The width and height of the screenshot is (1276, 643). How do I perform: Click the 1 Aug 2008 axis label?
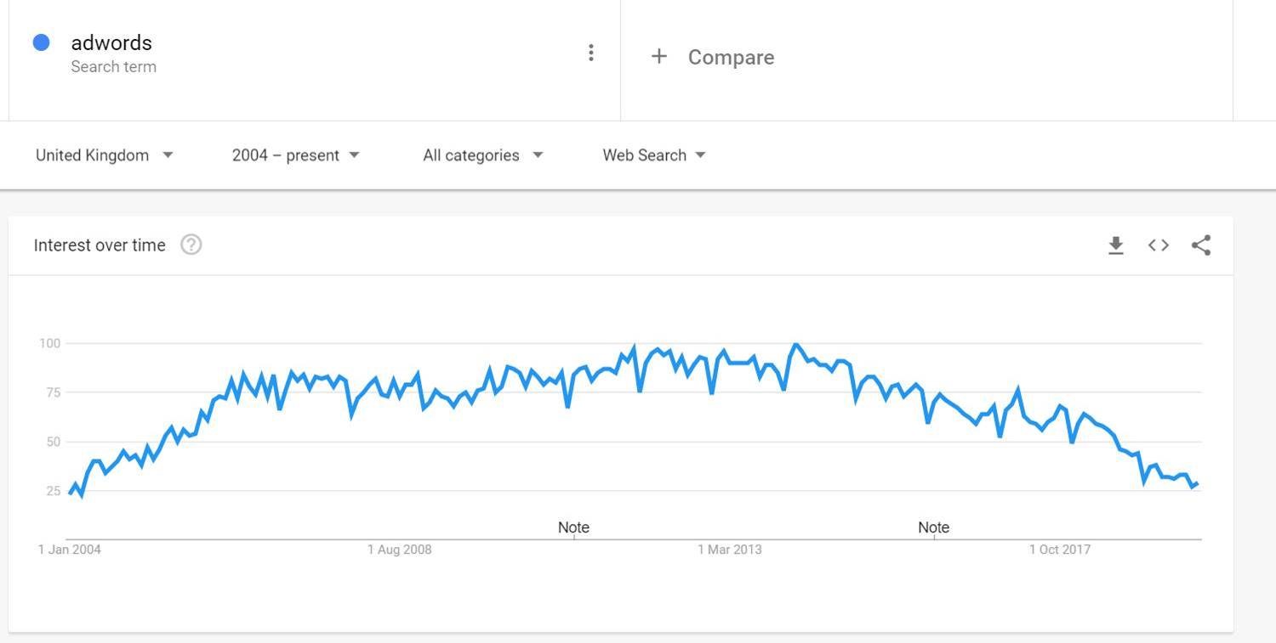400,550
